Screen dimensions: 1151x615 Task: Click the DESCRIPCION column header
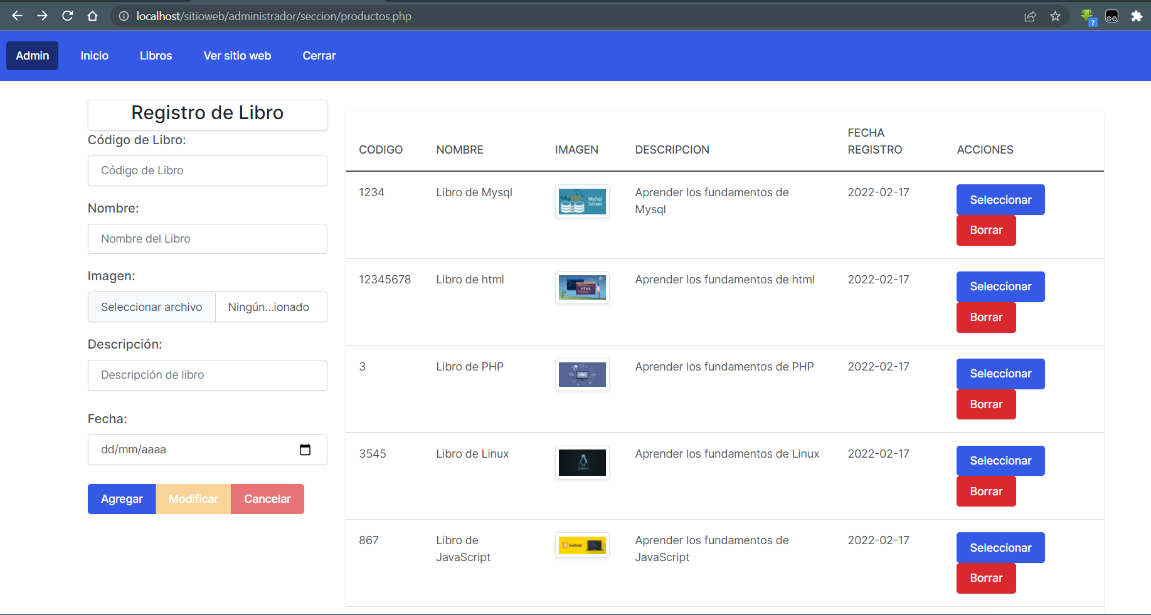tap(672, 150)
